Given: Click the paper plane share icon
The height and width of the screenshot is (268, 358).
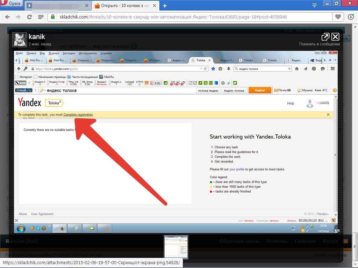Looking at the screenshot, I should [x=306, y=69].
